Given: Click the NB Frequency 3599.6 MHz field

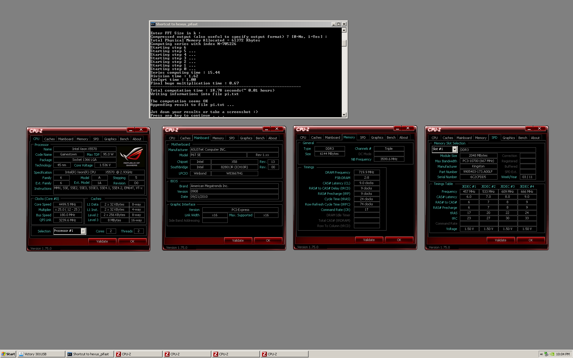Looking at the screenshot, I should [x=389, y=159].
